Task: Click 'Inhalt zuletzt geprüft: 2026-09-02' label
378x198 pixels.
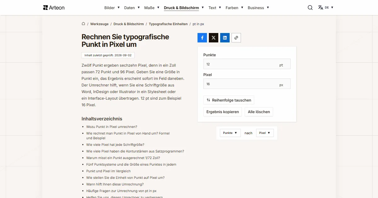Action: [108, 55]
